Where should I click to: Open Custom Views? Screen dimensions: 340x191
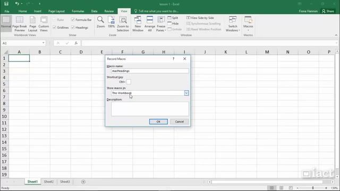click(x=44, y=24)
